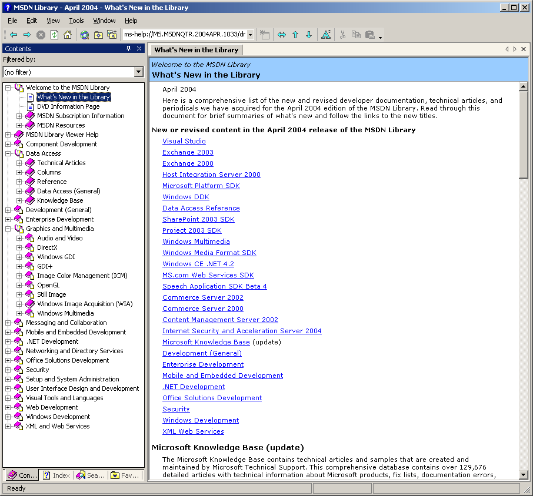Go to previous topic with up arrow

[295, 35]
